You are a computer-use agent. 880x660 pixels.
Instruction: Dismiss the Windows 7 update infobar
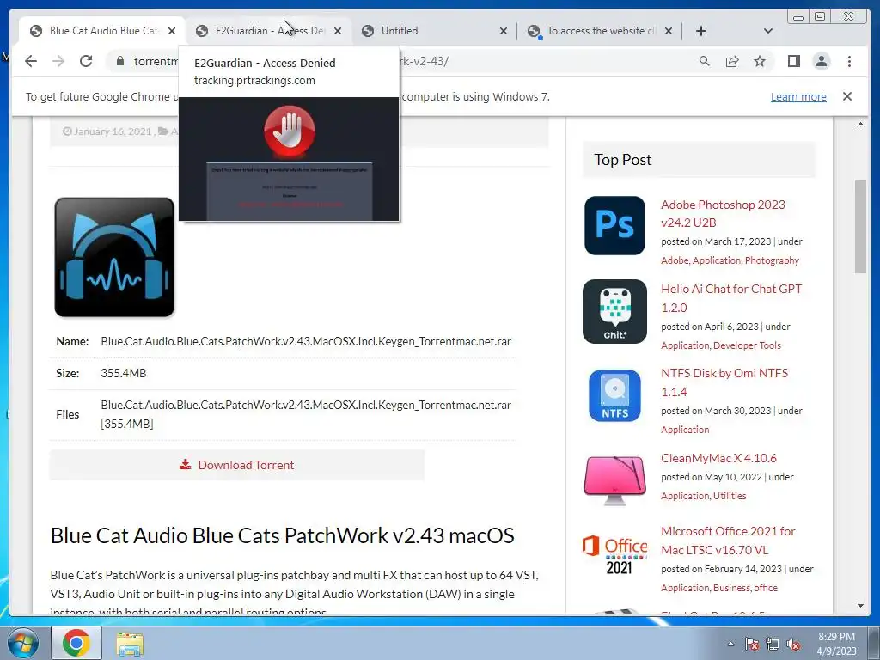847,96
